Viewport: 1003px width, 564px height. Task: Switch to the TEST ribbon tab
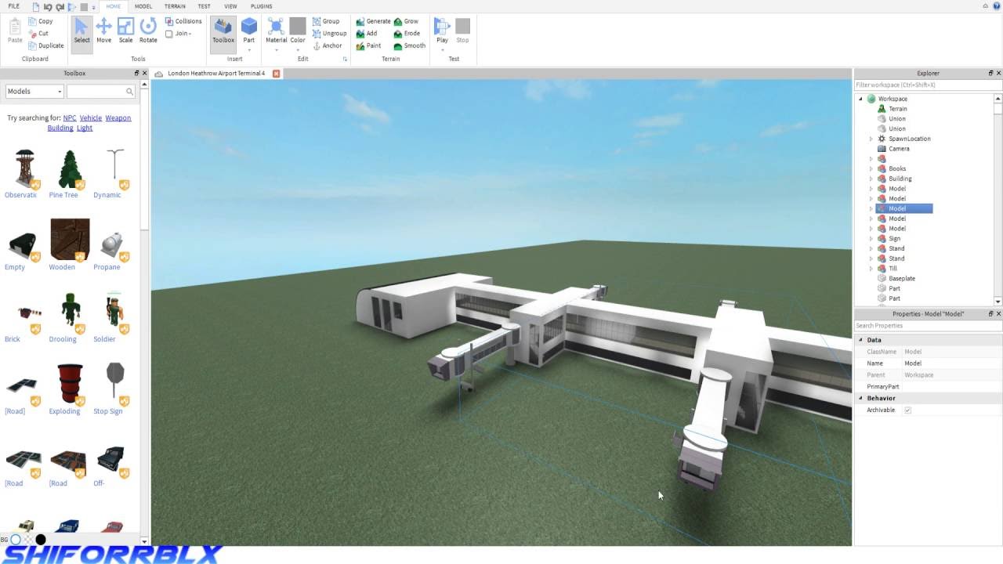point(204,6)
